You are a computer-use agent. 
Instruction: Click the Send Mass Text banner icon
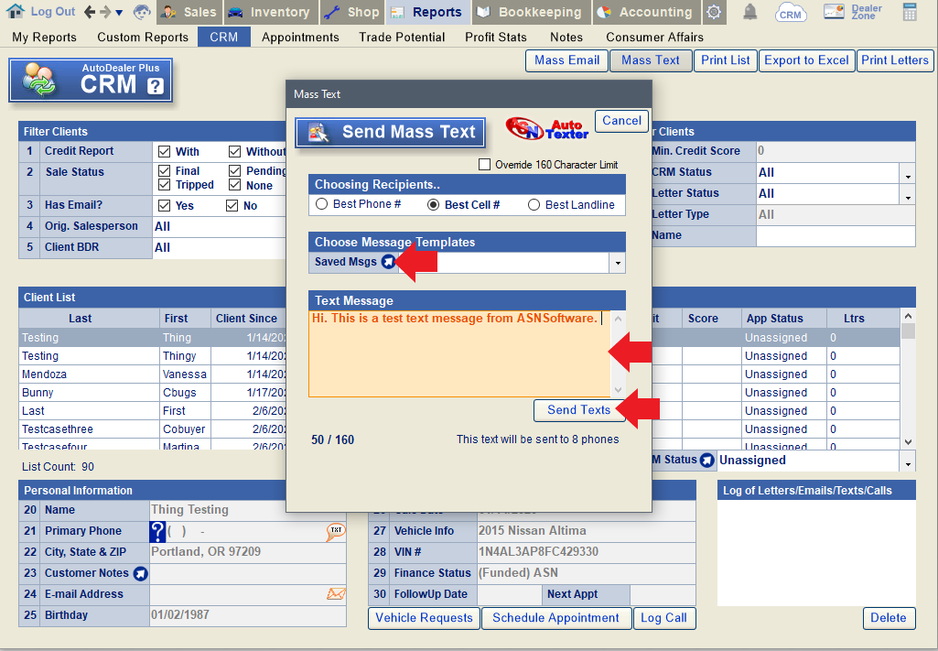click(x=318, y=132)
